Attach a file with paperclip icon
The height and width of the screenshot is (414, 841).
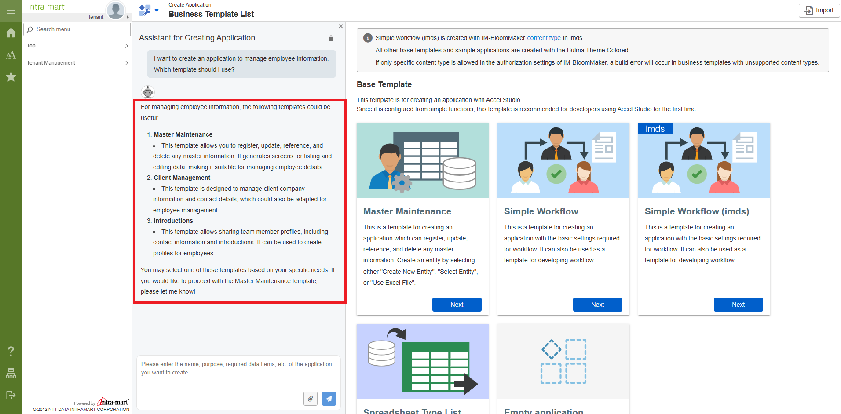click(310, 399)
